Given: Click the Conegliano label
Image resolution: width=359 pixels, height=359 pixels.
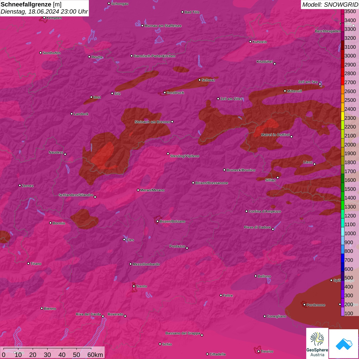Looking at the screenshot, I should click(276, 316).
